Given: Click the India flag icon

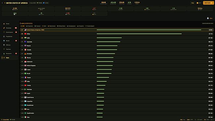Looking at the screenshot, I should click(25, 38).
